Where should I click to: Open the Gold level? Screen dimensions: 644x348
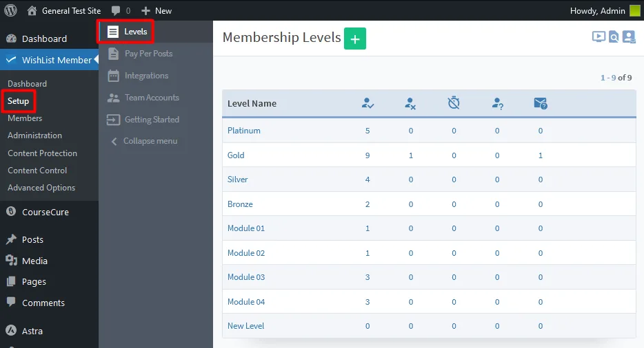point(236,155)
